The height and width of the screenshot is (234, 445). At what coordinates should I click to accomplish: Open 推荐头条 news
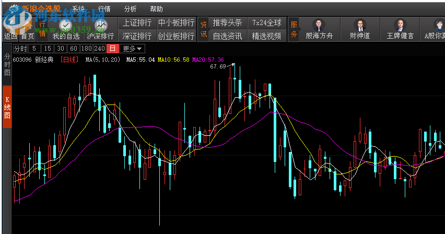[x=227, y=22]
